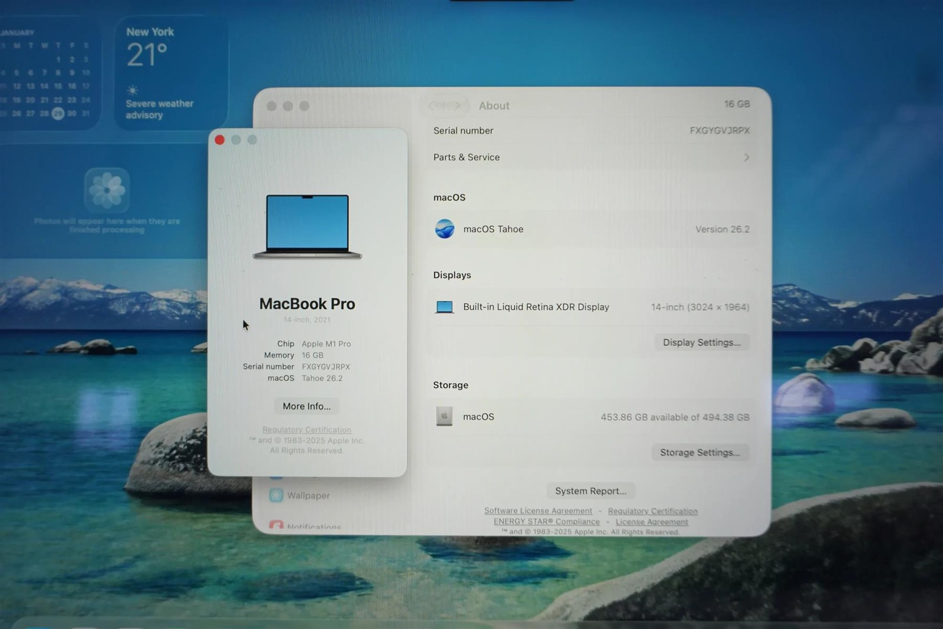The image size is (943, 629).
Task: Click the "14-inch, 2021" model subtitle
Action: [307, 320]
